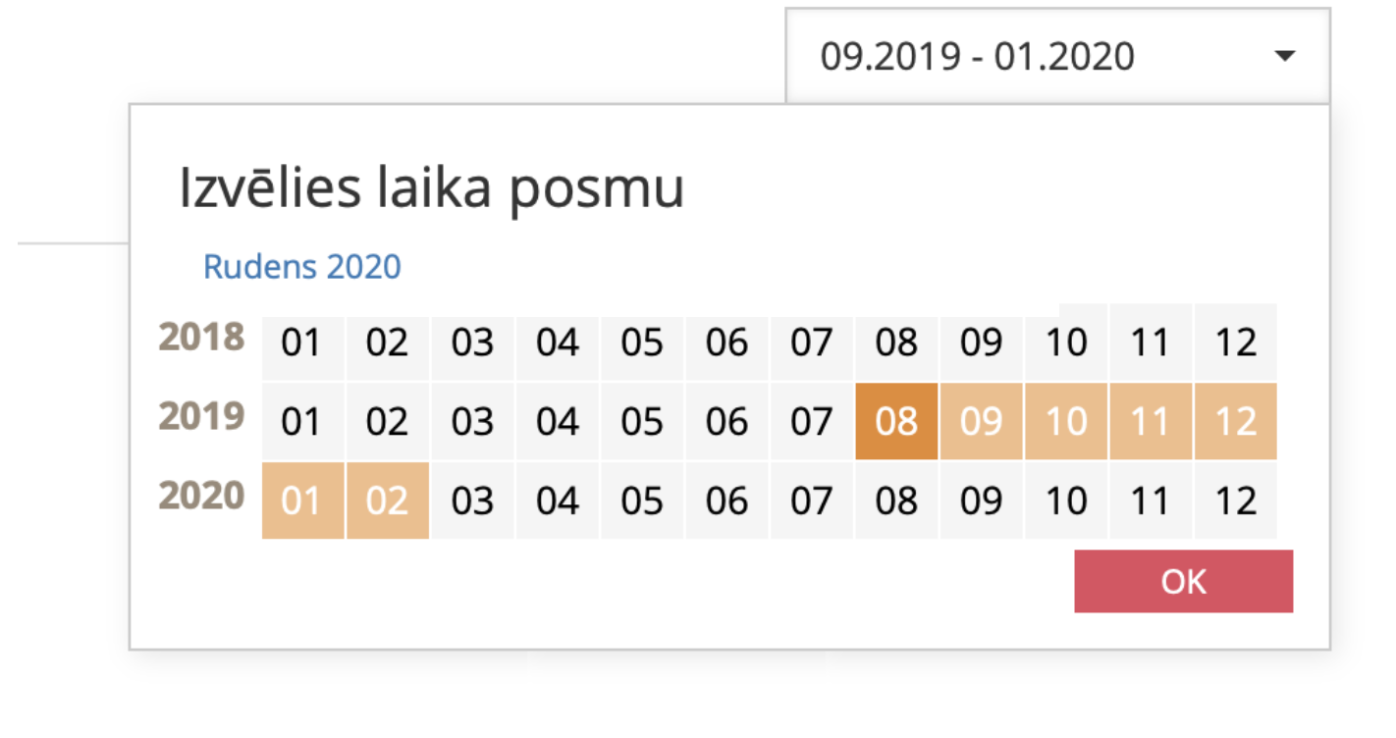This screenshot has width=1396, height=738.
Task: Select month 12 in 2019 row
Action: pos(1235,422)
